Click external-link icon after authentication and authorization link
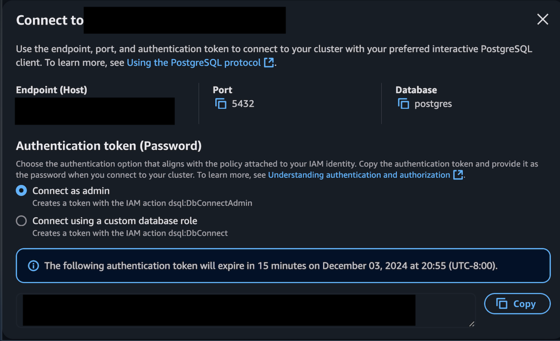 [458, 175]
